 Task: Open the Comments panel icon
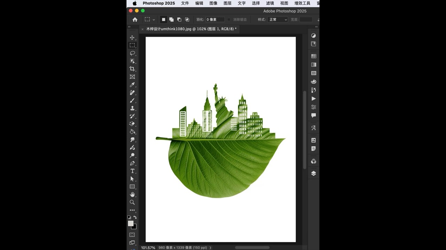tap(314, 115)
